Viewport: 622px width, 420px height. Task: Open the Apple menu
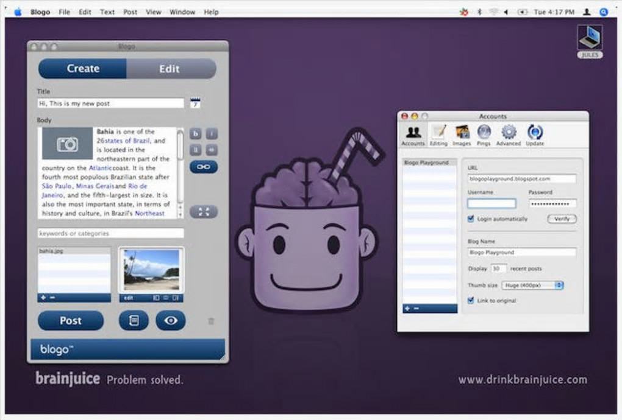point(18,12)
